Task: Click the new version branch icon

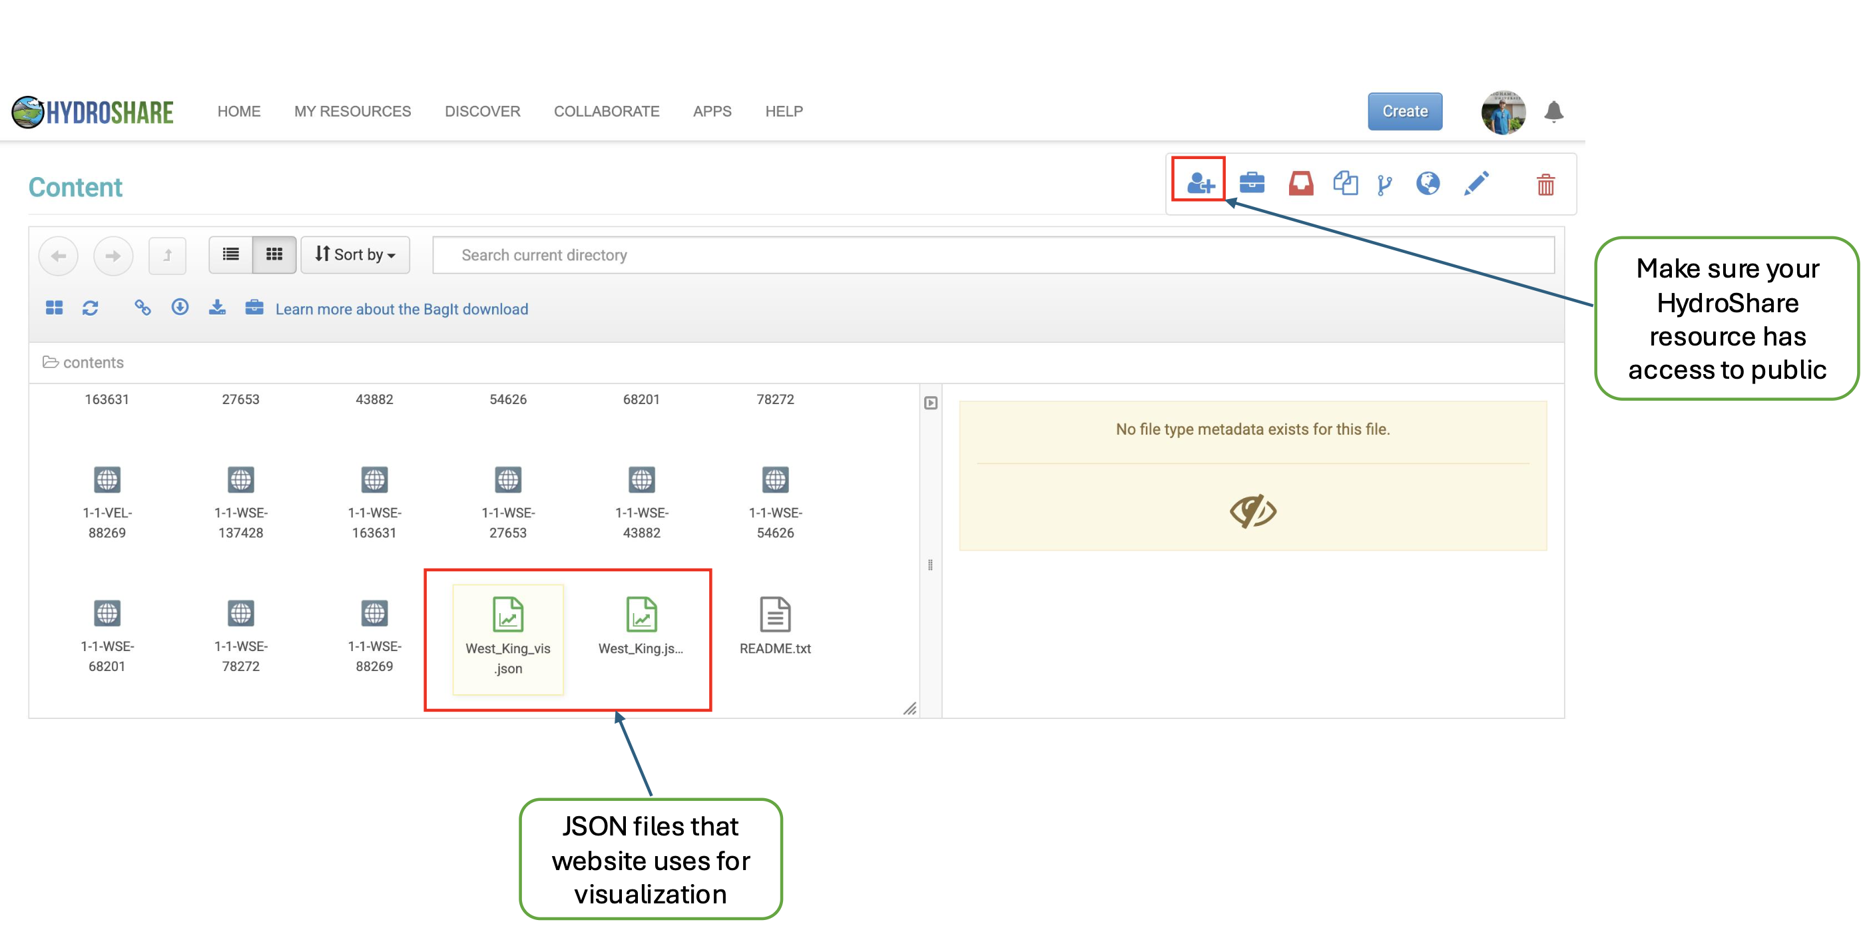Action: point(1384,184)
